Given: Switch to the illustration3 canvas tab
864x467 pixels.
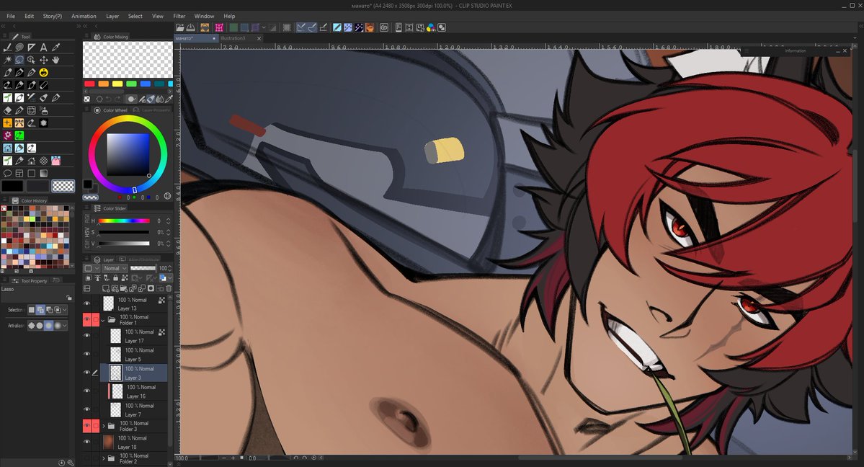Looking at the screenshot, I should pyautogui.click(x=233, y=38).
